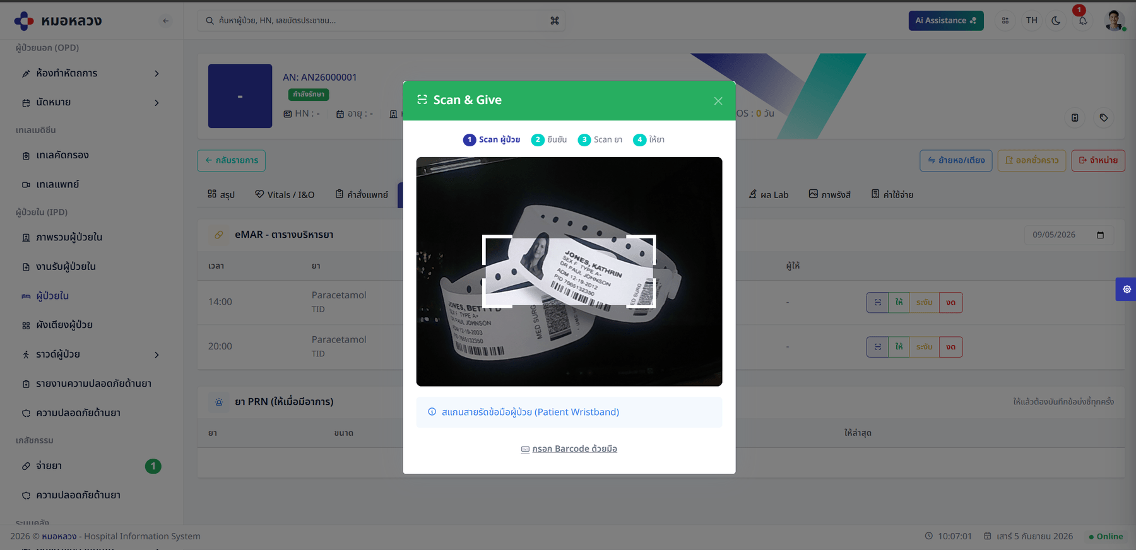The image size is (1136, 550).
Task: Switch to Vitals / I&O tab
Action: pyautogui.click(x=285, y=195)
